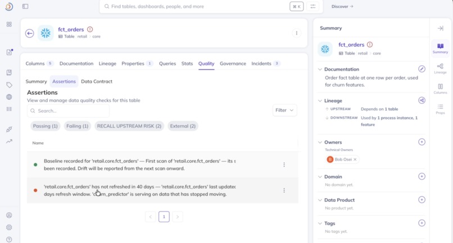
Task: Add a domain with the plus icon
Action: tap(422, 176)
